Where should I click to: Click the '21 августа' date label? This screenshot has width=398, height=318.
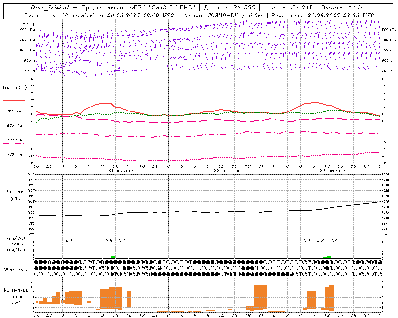(x=121, y=171)
